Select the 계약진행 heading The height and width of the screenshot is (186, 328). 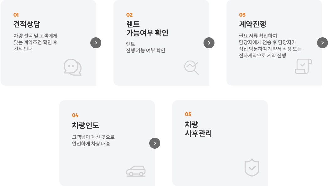252,24
